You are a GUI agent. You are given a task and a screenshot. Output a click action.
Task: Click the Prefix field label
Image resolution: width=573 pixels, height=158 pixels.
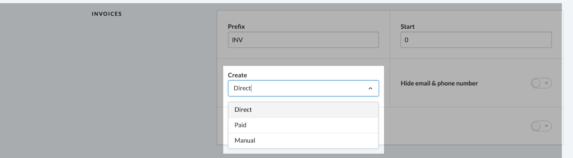[x=236, y=27]
